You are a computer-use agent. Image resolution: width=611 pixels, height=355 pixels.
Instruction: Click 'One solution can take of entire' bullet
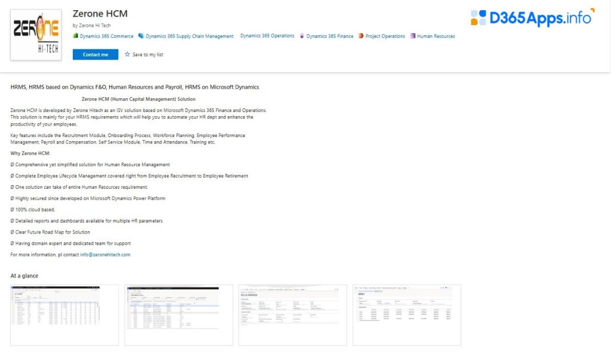[79, 187]
